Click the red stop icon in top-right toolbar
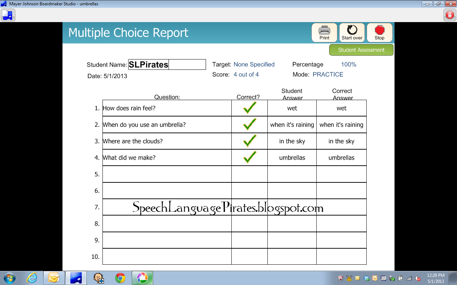Image resolution: width=457 pixels, height=285 pixels. (449, 15)
